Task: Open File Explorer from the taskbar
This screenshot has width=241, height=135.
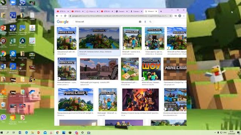Action: click(33, 132)
